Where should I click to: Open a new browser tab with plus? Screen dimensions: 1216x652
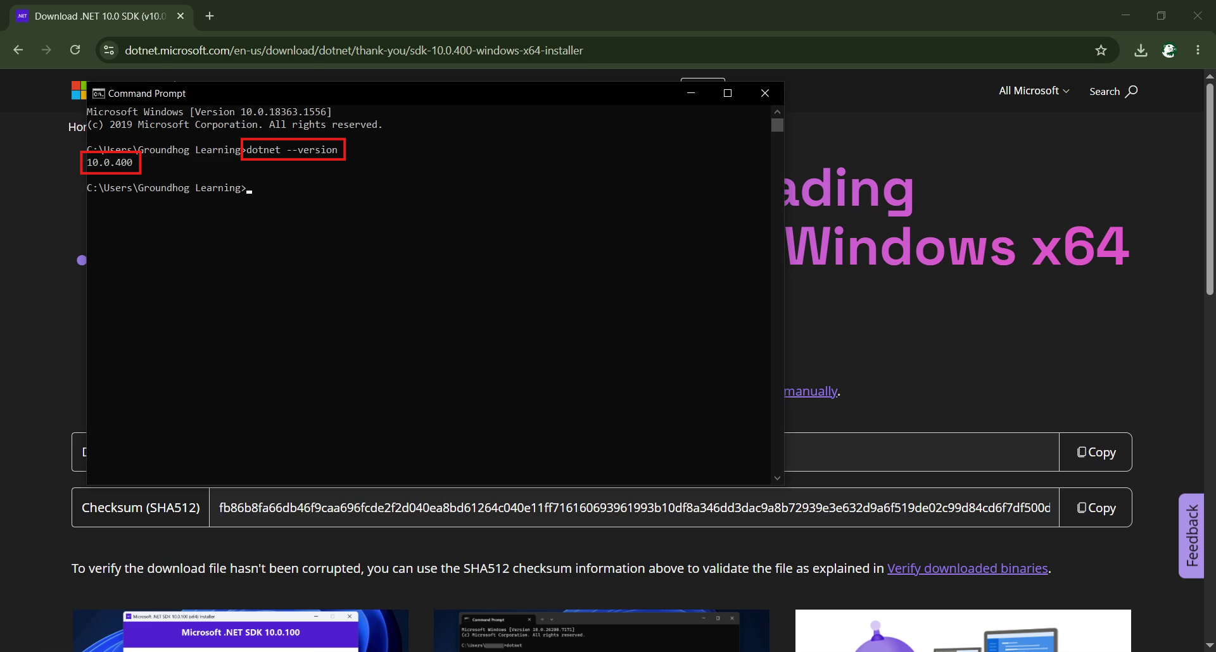210,16
